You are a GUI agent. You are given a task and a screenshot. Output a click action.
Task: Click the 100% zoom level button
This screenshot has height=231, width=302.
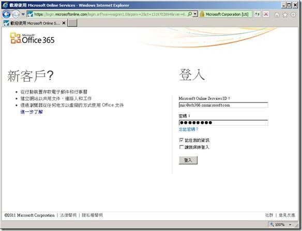278,224
